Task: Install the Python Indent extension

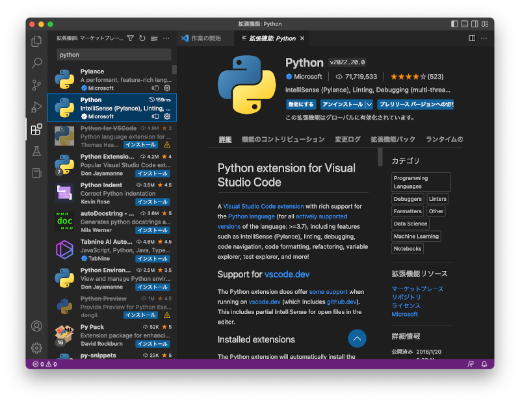Action: pyautogui.click(x=153, y=202)
